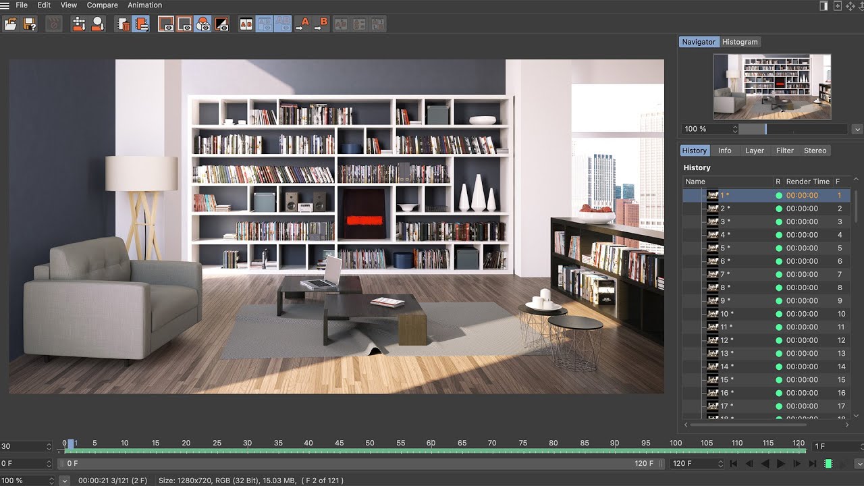
Task: Click the Open image folder icon
Action: (x=11, y=24)
